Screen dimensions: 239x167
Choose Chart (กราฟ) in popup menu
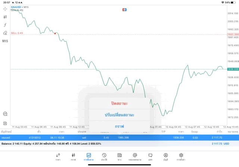[x=119, y=126]
